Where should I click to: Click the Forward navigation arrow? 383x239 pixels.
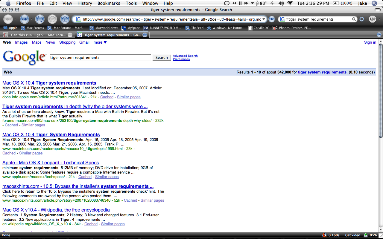[x=24, y=19]
